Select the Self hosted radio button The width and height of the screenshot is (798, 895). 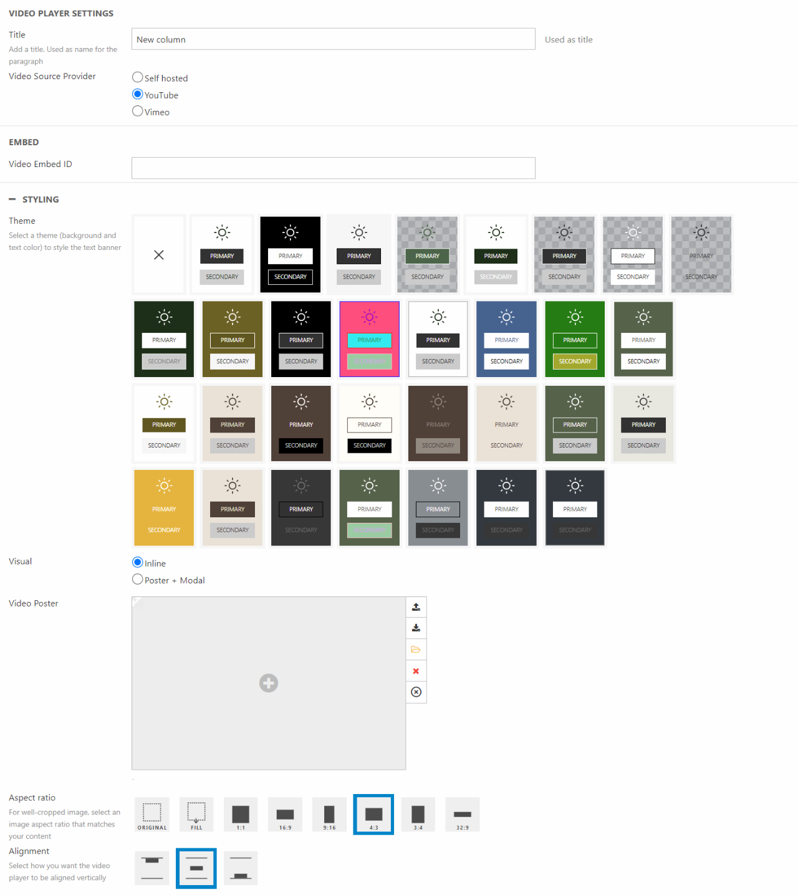(138, 77)
